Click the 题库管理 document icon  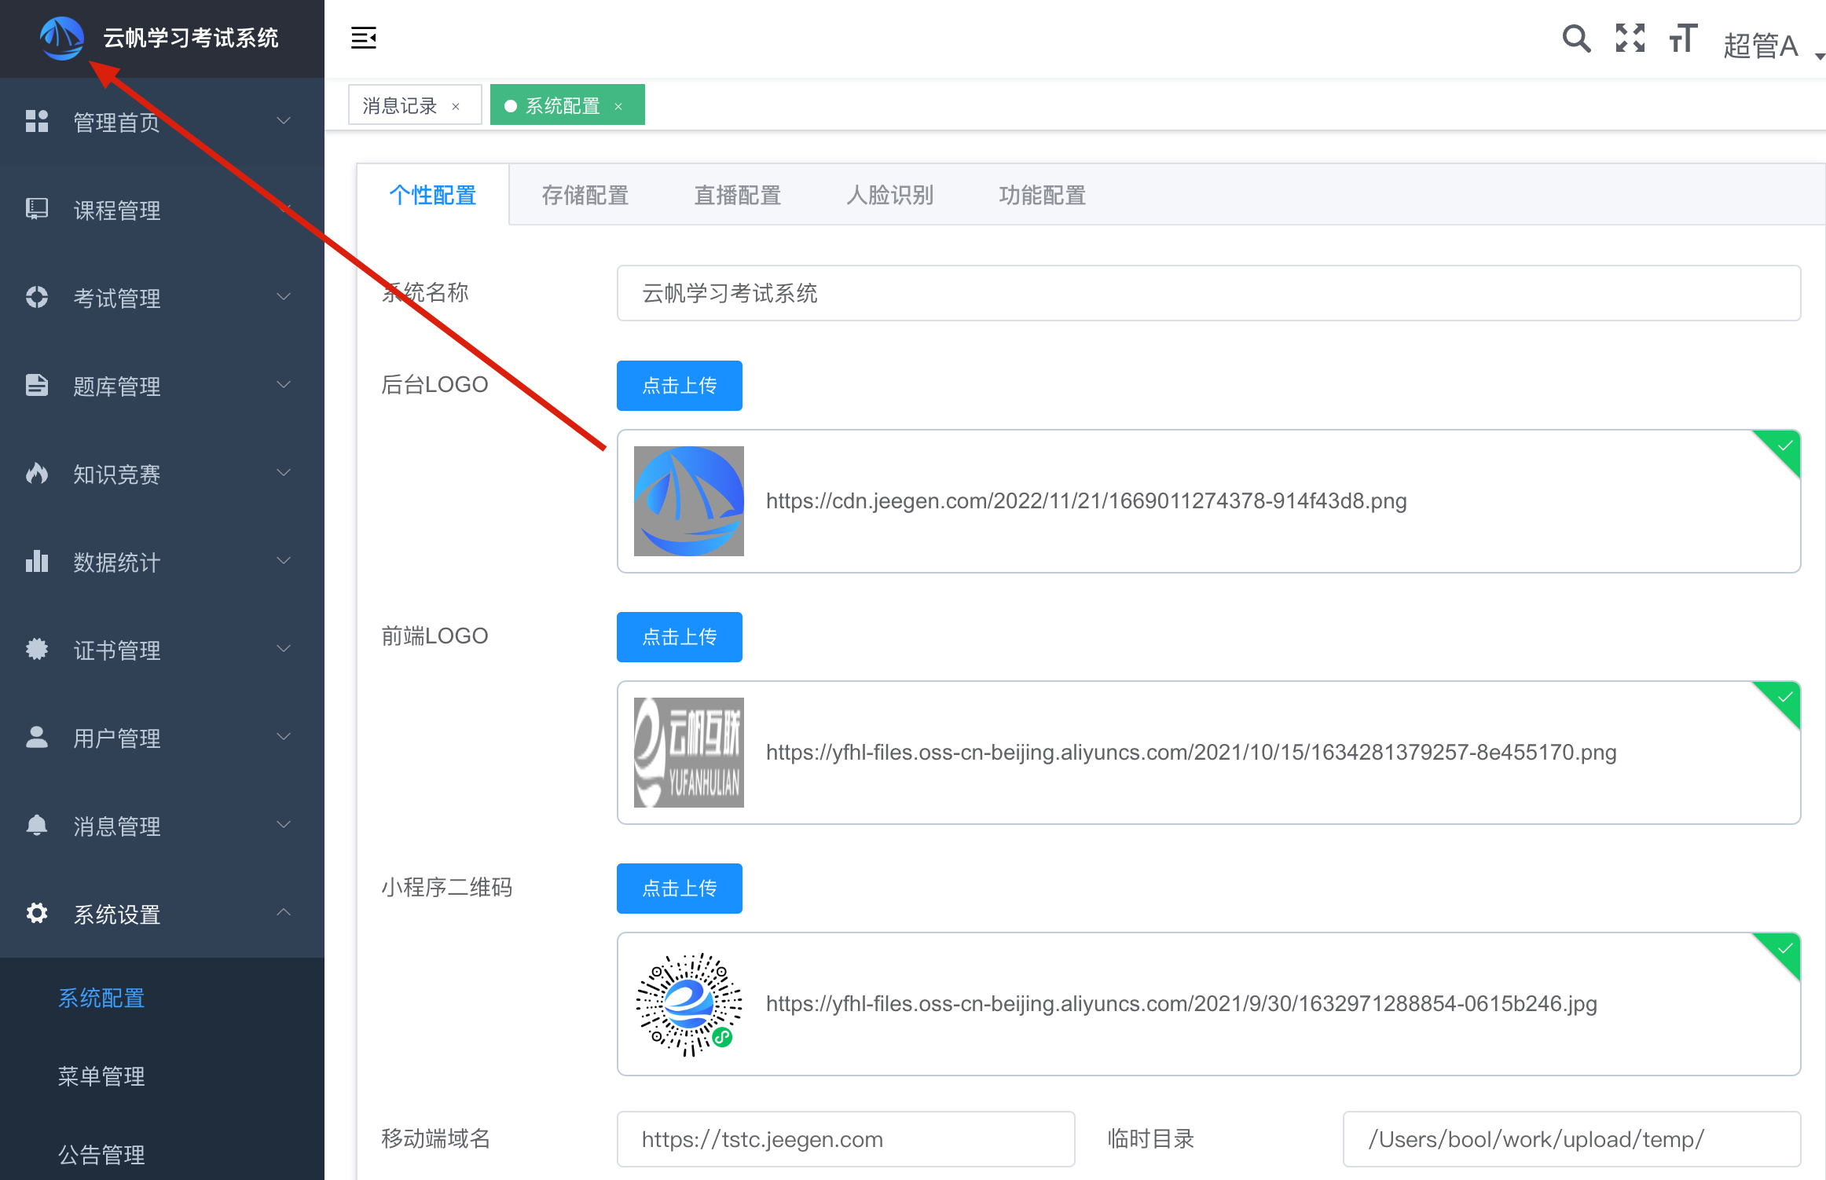pos(37,385)
